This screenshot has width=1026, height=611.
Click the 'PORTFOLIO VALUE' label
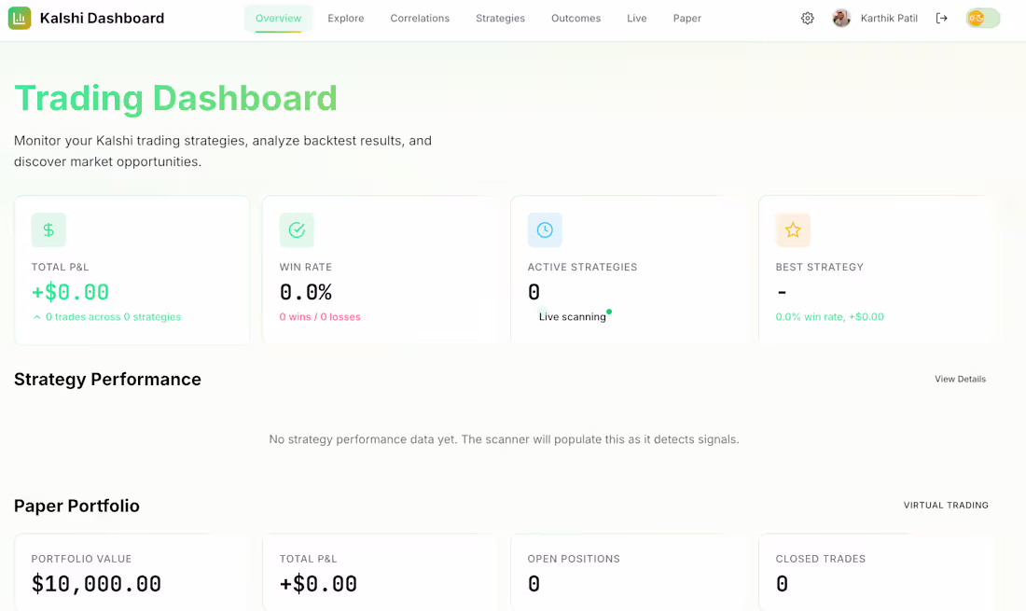tap(81, 559)
